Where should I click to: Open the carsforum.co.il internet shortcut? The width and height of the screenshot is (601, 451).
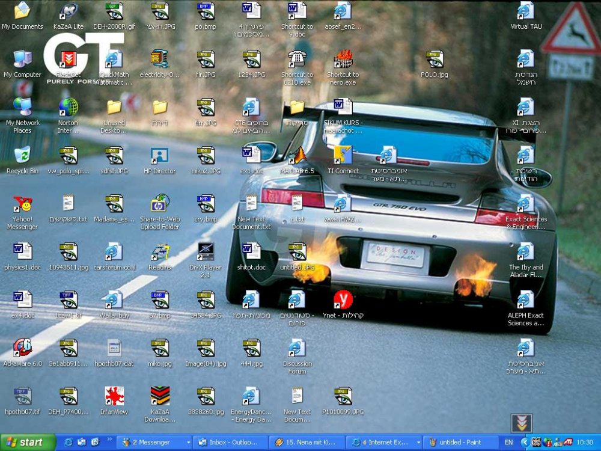tap(114, 251)
